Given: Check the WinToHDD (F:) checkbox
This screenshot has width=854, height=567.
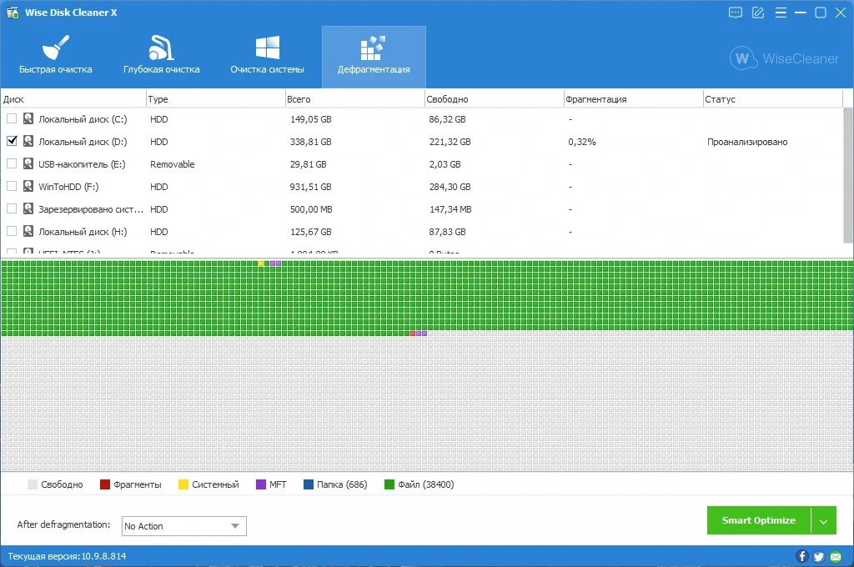Looking at the screenshot, I should pos(12,186).
